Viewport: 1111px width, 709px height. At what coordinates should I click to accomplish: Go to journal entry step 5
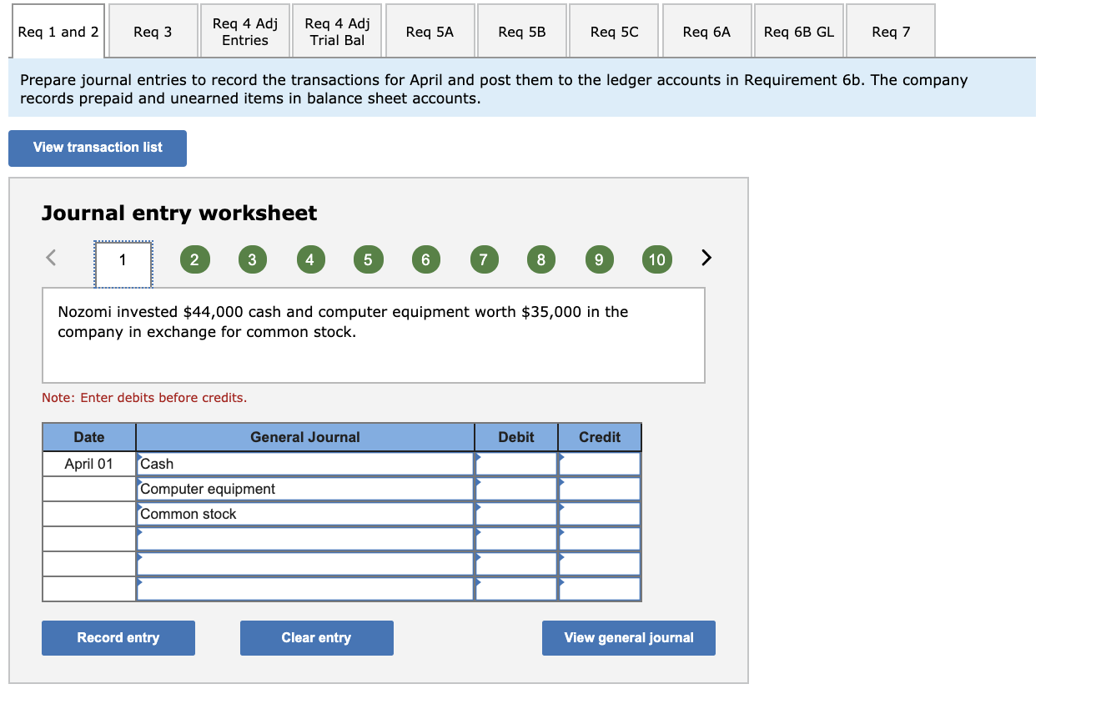pos(368,259)
